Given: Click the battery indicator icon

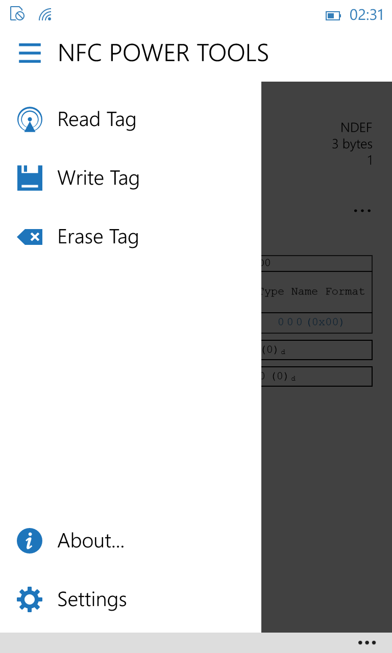Looking at the screenshot, I should click(x=333, y=15).
